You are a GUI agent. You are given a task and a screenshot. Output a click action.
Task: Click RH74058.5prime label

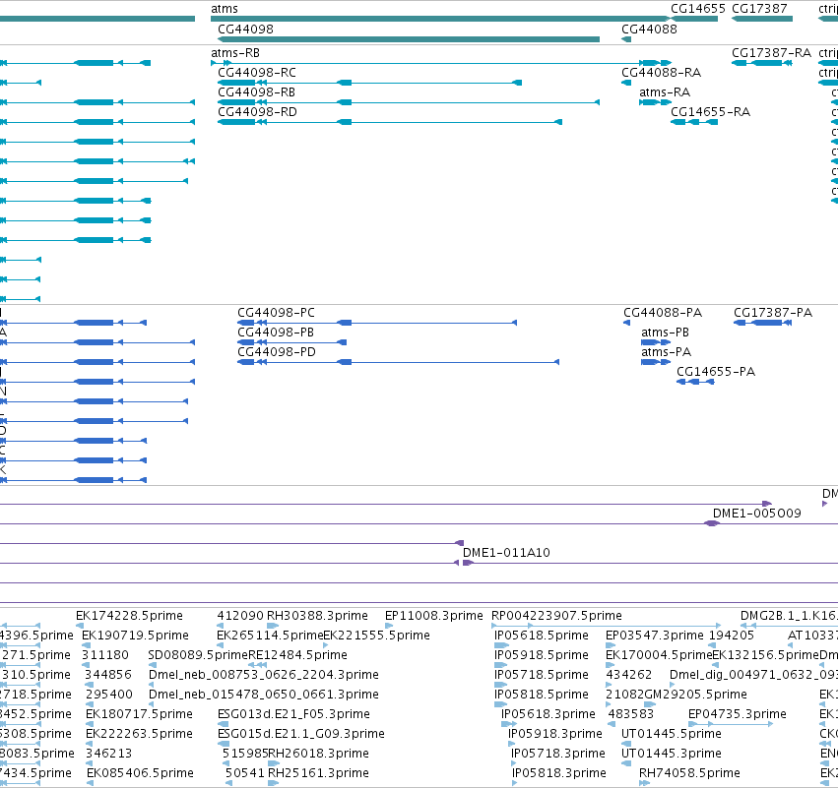pos(689,773)
